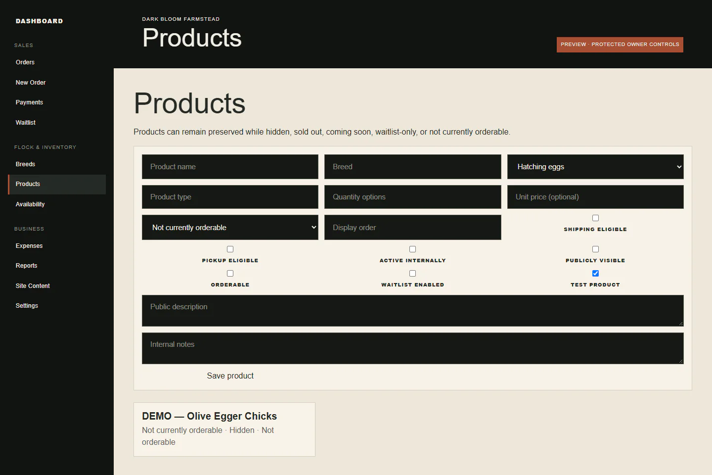The width and height of the screenshot is (712, 475).
Task: Enable the Pickup Eligible checkbox
Action: 230,249
